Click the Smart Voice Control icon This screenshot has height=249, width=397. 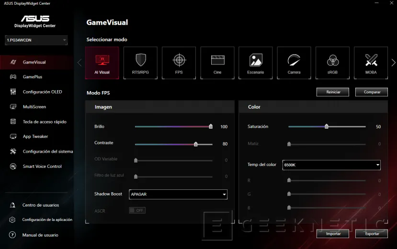click(x=13, y=166)
